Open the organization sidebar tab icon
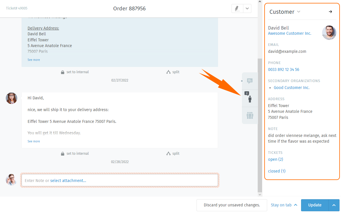Screen dimensions: 341x213 pyautogui.click(x=250, y=115)
